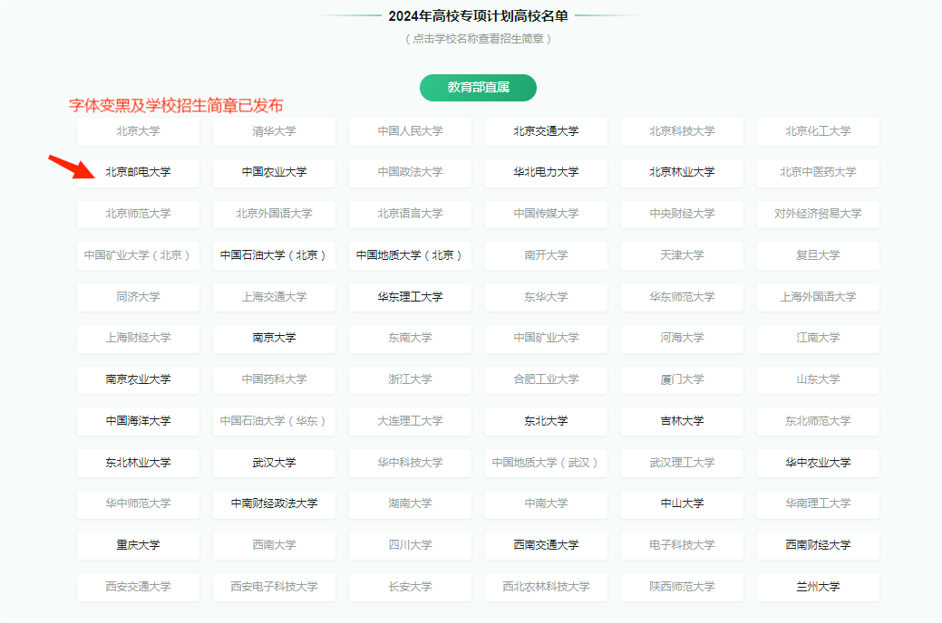Select 南京农业大学 card

tap(138, 379)
